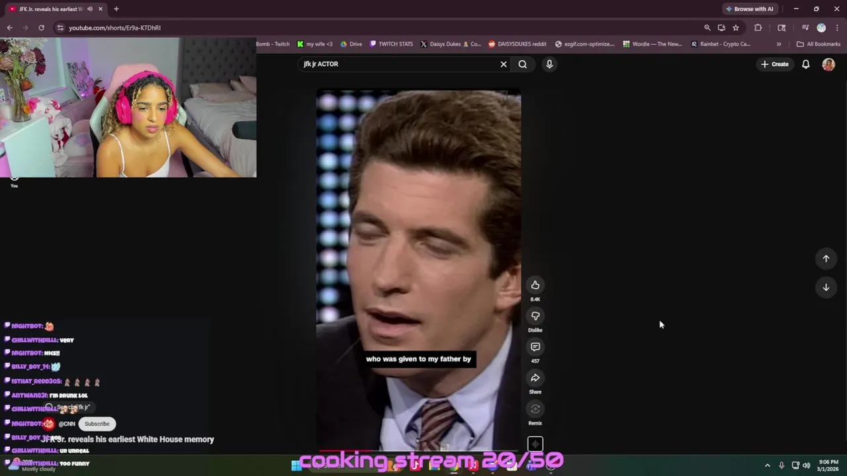Bookmark this page with the star

pyautogui.click(x=736, y=28)
